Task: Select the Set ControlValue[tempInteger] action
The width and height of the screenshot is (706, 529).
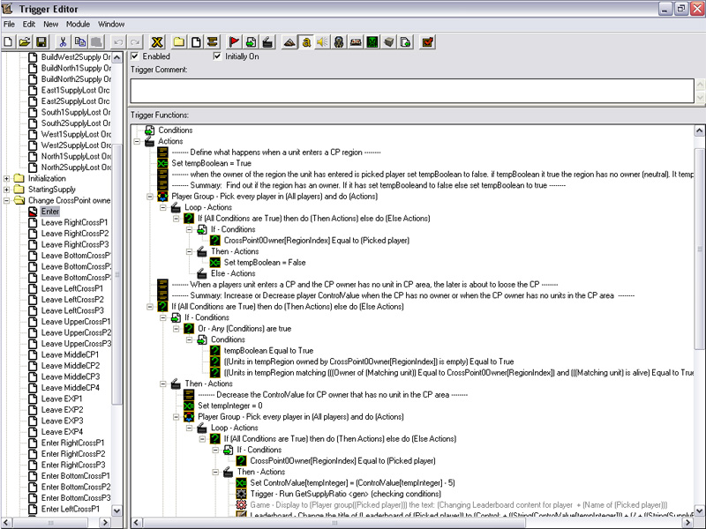Action: click(352, 483)
